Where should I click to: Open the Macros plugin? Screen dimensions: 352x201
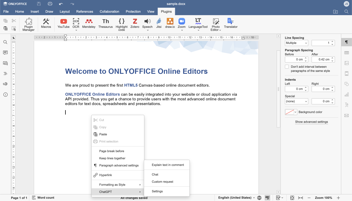pyautogui.click(x=46, y=23)
